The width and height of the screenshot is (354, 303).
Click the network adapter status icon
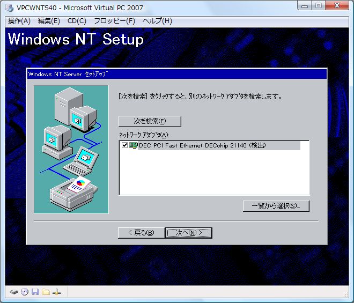pyautogui.click(x=56, y=292)
